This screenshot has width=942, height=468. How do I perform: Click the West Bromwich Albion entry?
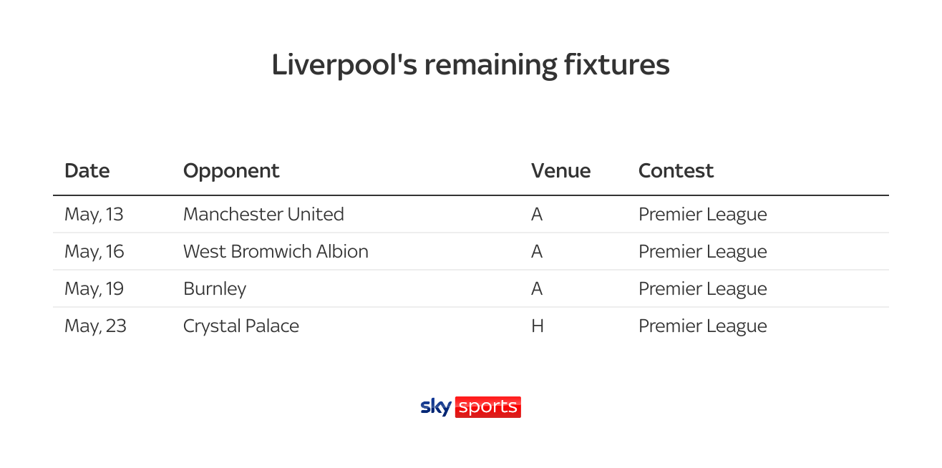click(276, 251)
